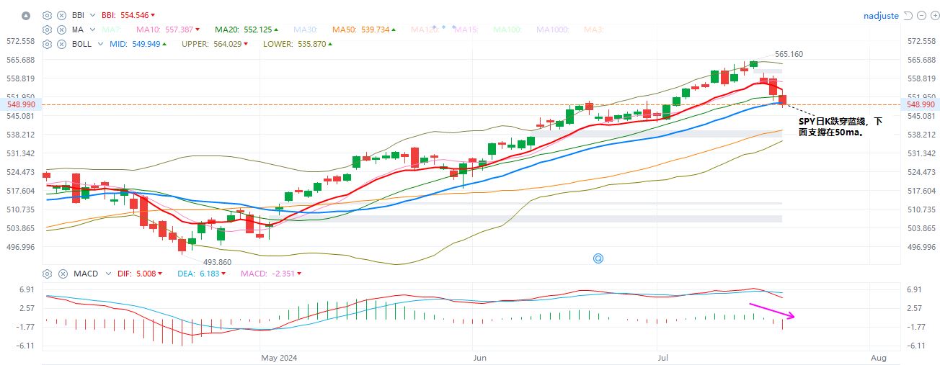Click the blue @ event marker on the chart
Screen dimensions: 940x365
pos(598,258)
